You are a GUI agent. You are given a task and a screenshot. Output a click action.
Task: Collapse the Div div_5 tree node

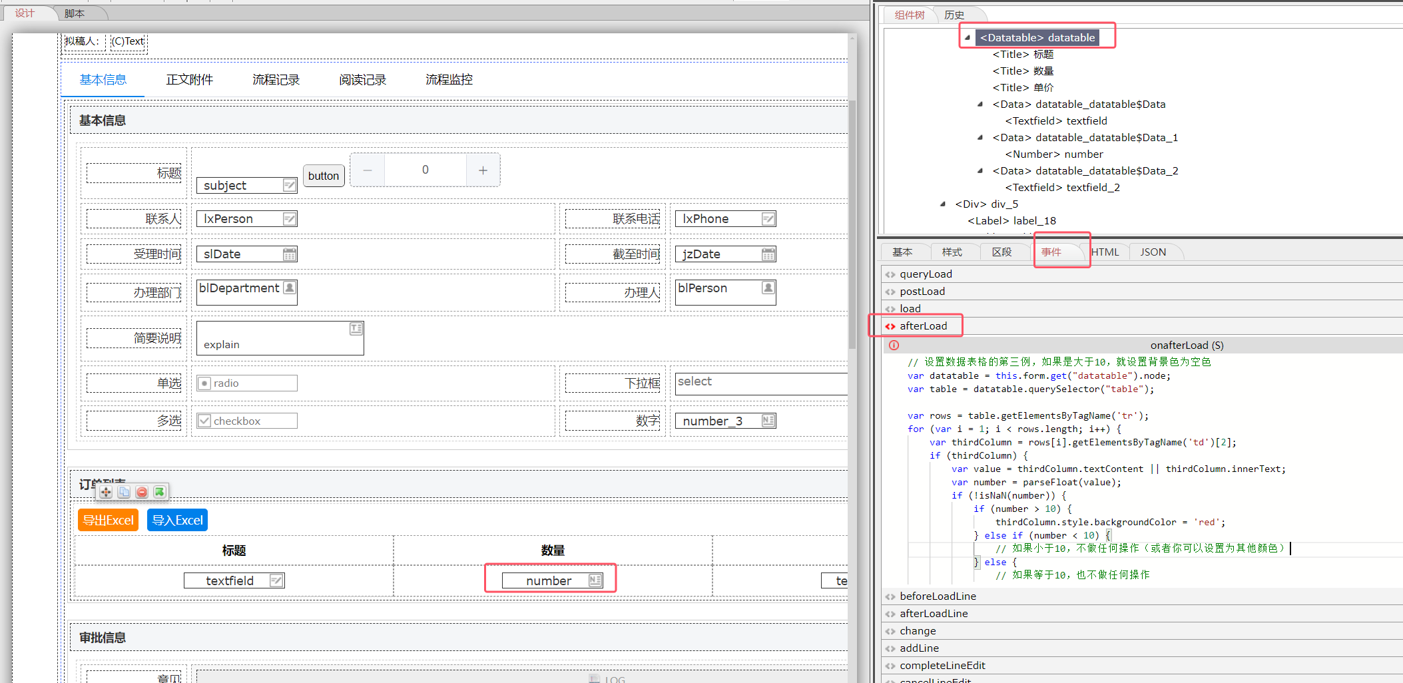click(943, 204)
